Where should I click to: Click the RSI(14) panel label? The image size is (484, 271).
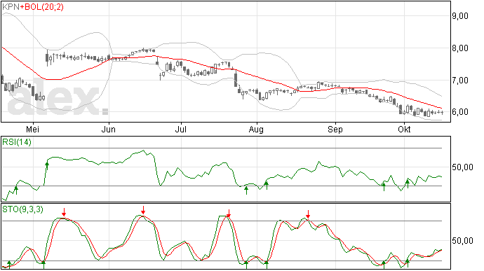[x=17, y=142]
